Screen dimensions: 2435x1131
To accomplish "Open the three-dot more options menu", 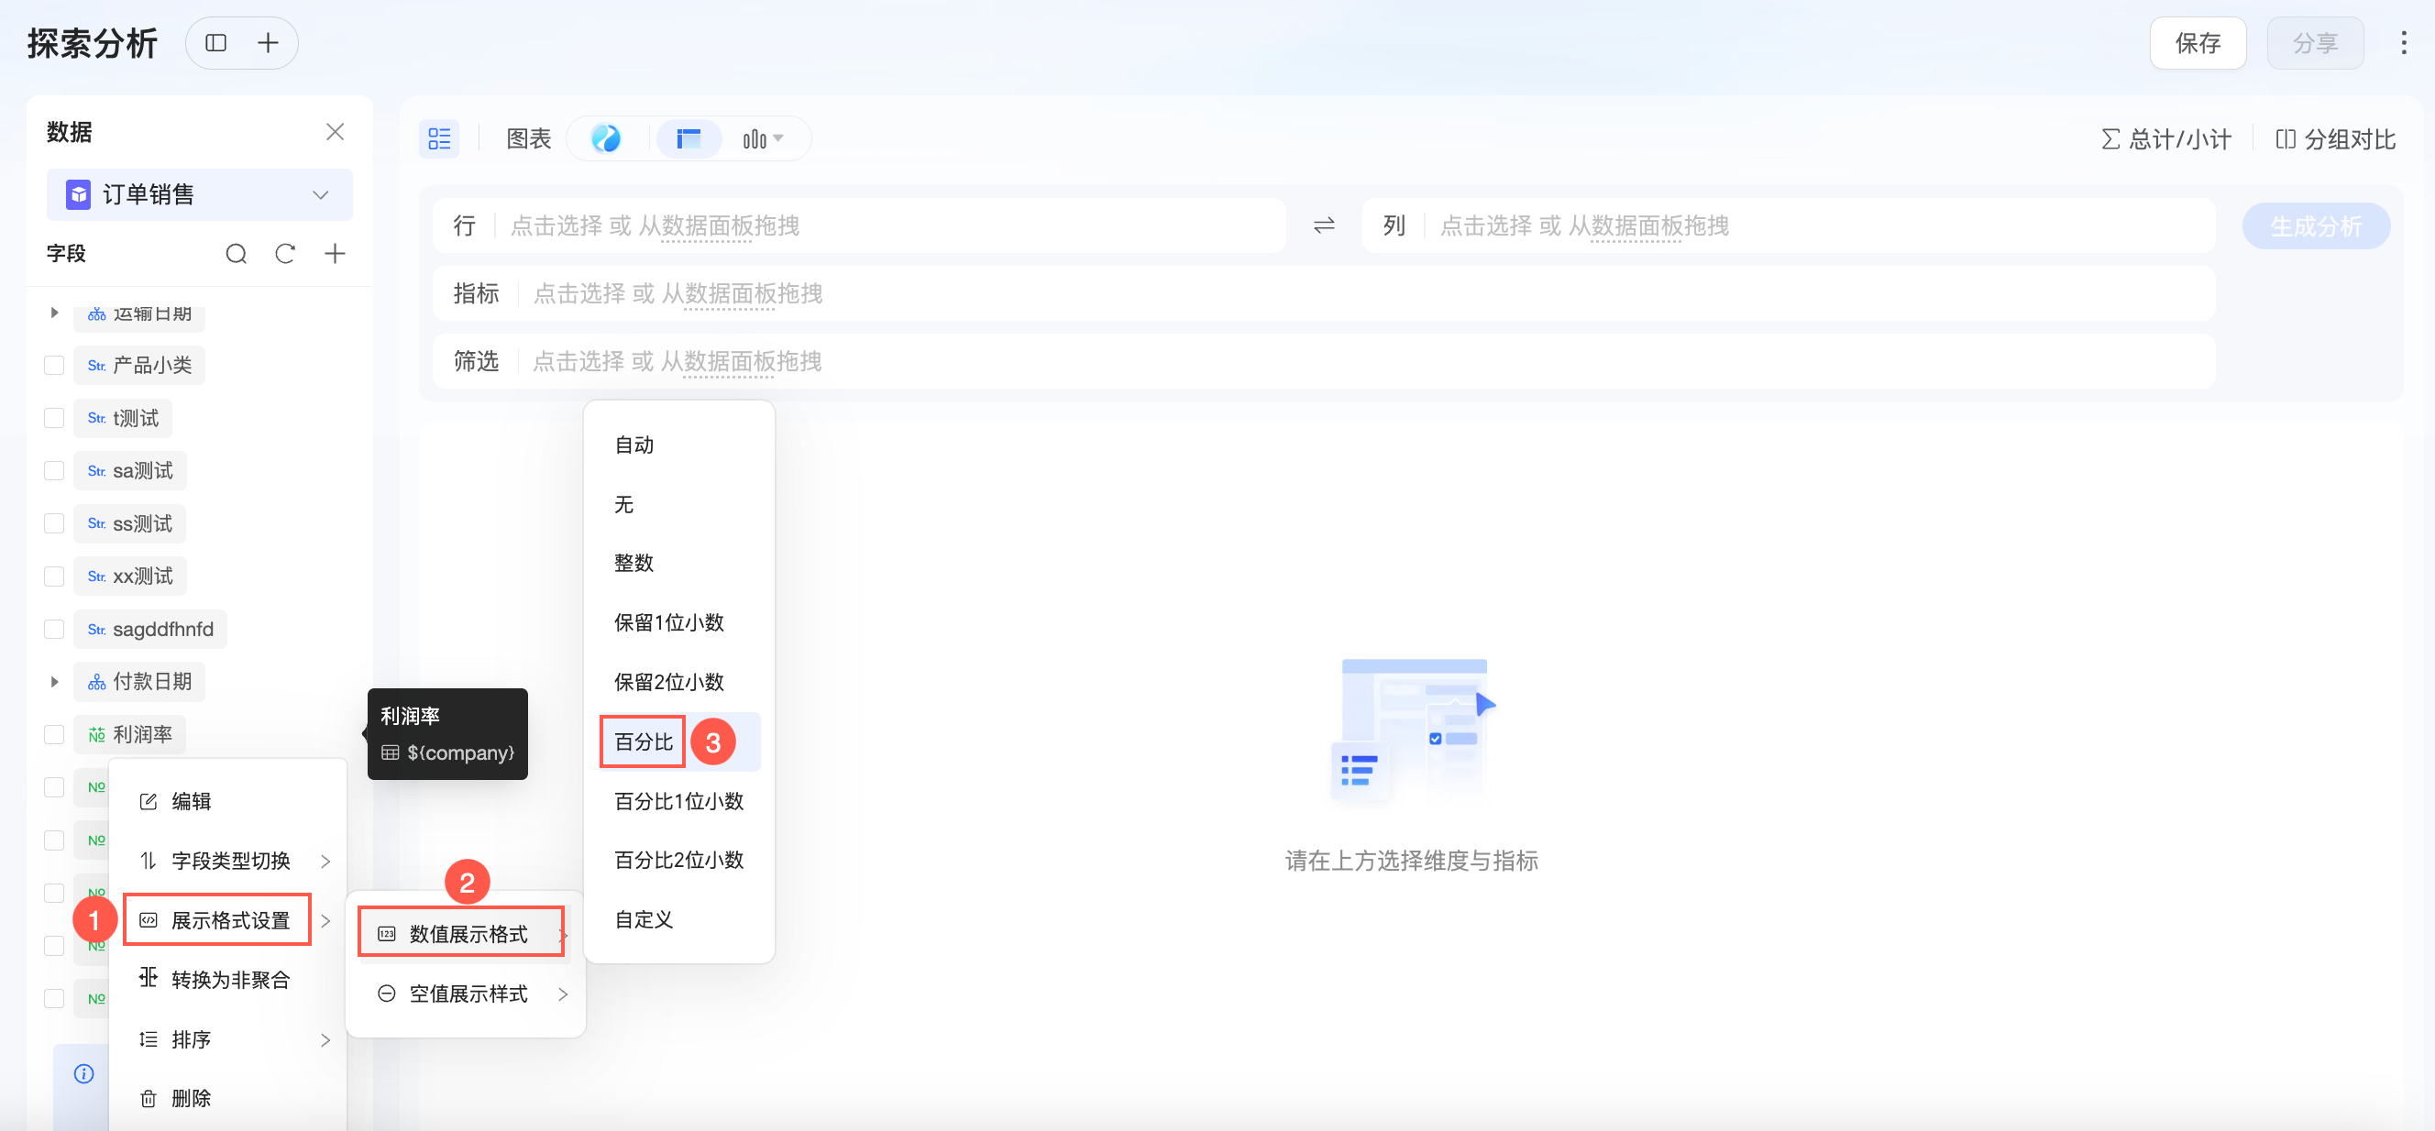I will point(2403,42).
